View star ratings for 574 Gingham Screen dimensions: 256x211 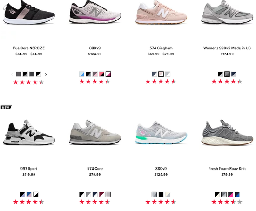point(161,82)
